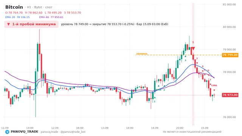This screenshot has width=242, height=136.
Task: Click the red number 7 sell marker
Action: (210, 80)
